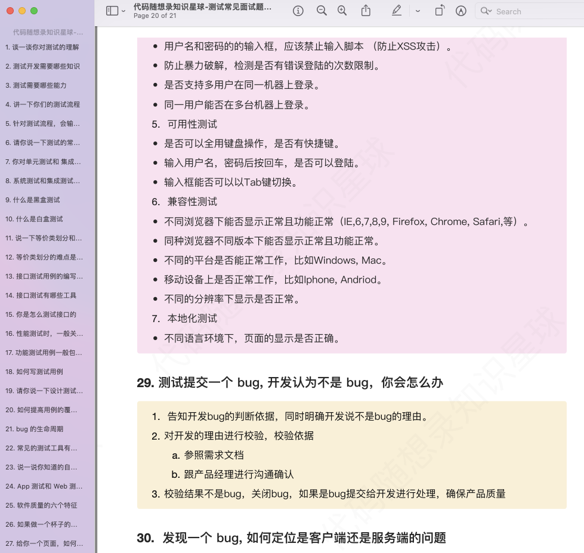The height and width of the screenshot is (553, 584).
Task: Click the line '输入框能否可以以Tab键切换'
Action: 230,183
